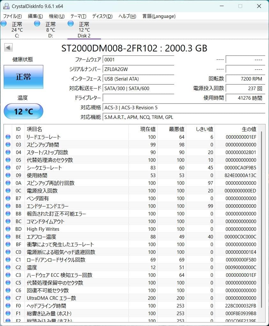Open the ディスク menu

(102, 16)
